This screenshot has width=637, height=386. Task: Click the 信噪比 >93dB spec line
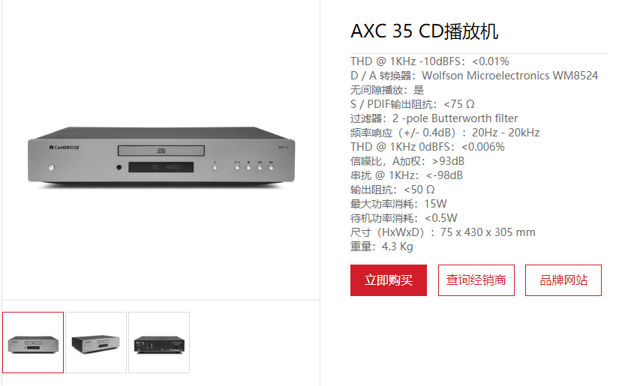click(x=407, y=161)
